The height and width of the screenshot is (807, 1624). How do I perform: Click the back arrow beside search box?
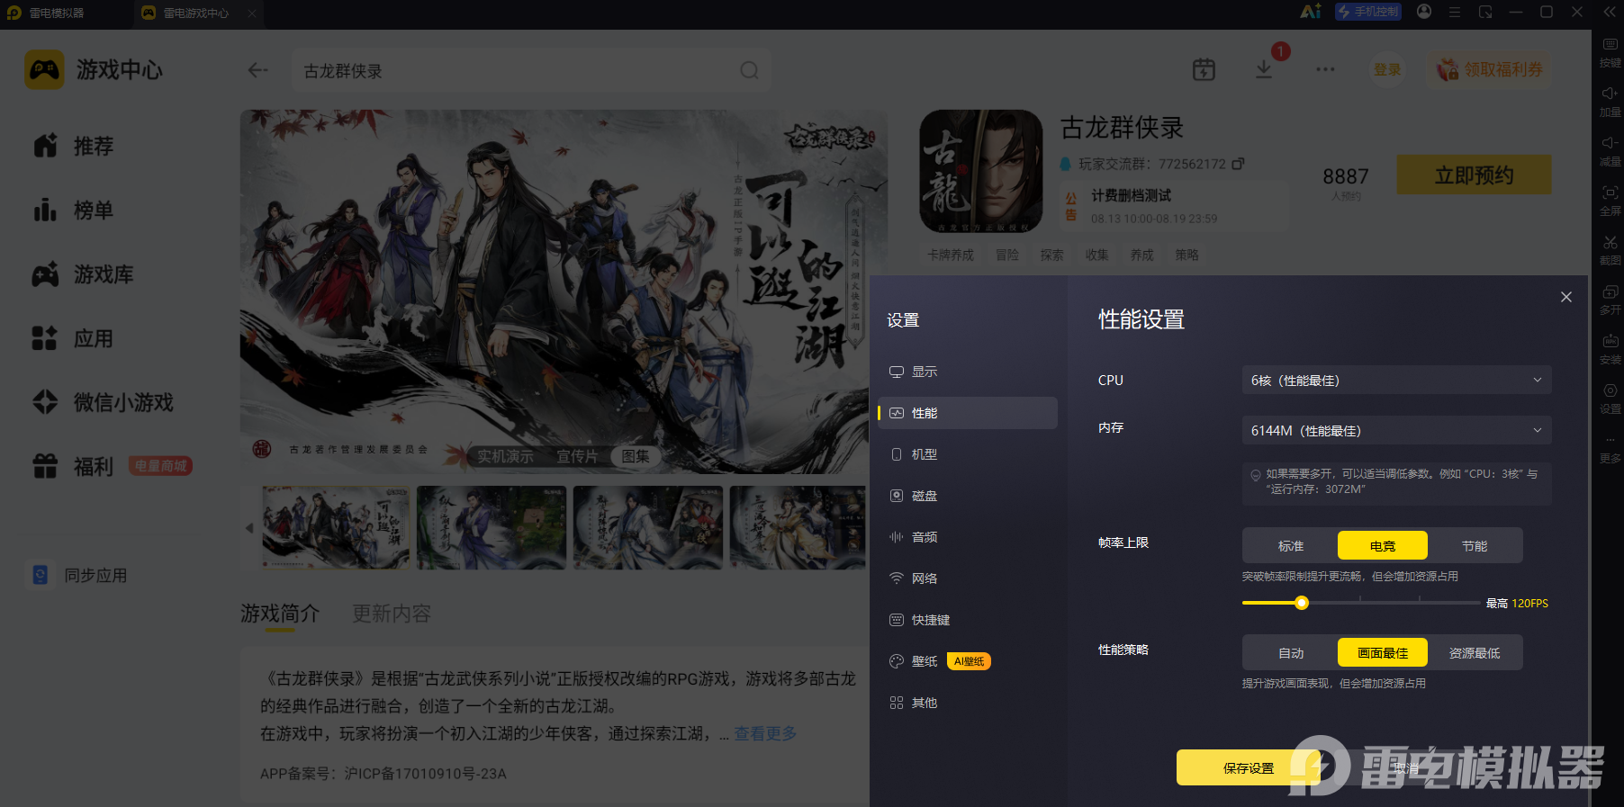pos(258,70)
